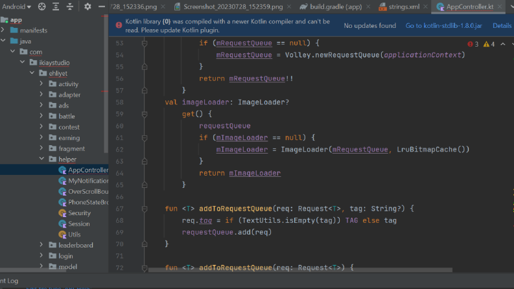Click the red error icon in Kotlin banner

[119, 25]
